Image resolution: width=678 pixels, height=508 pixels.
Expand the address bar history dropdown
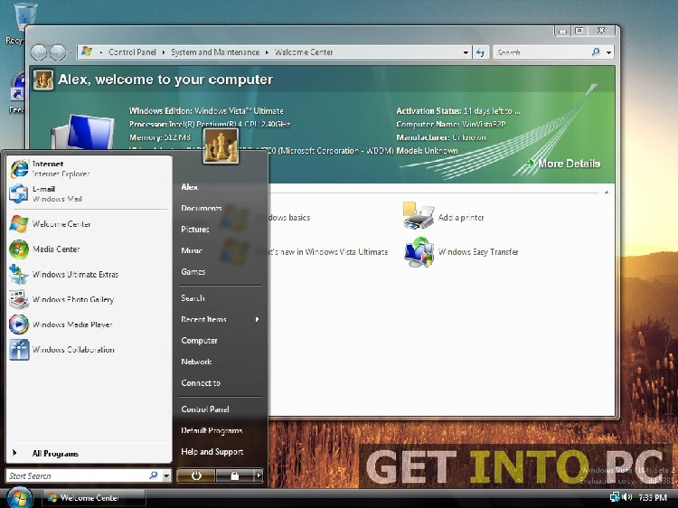pyautogui.click(x=466, y=52)
